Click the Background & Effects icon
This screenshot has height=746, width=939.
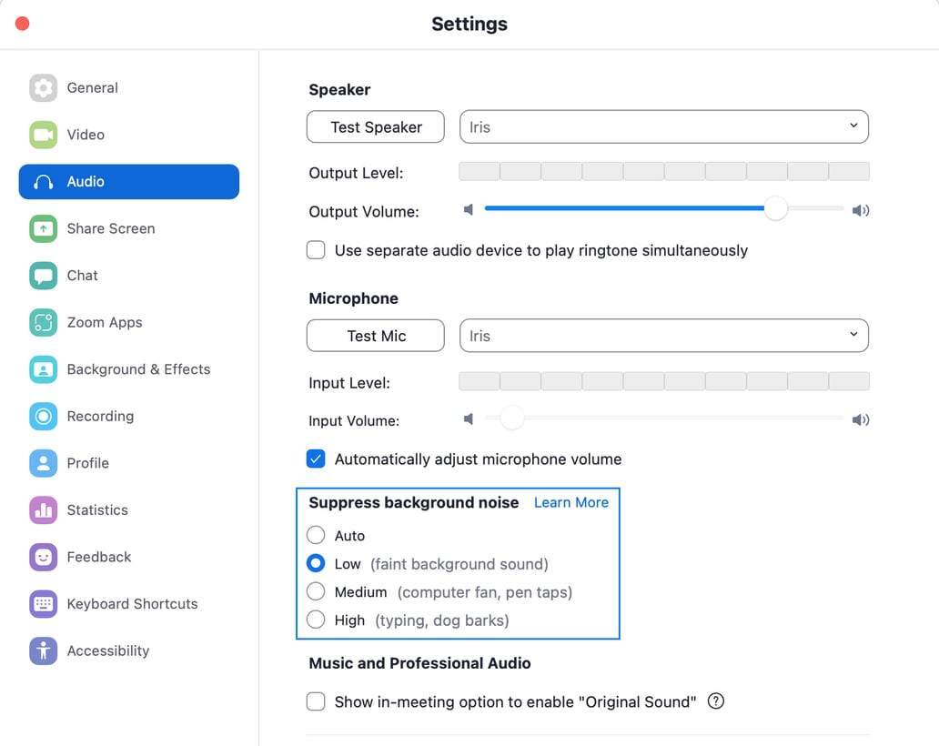[43, 369]
